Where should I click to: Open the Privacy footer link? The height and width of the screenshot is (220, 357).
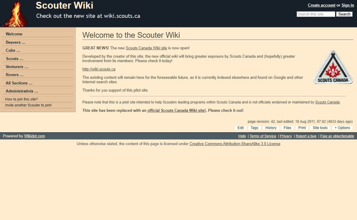(286, 136)
